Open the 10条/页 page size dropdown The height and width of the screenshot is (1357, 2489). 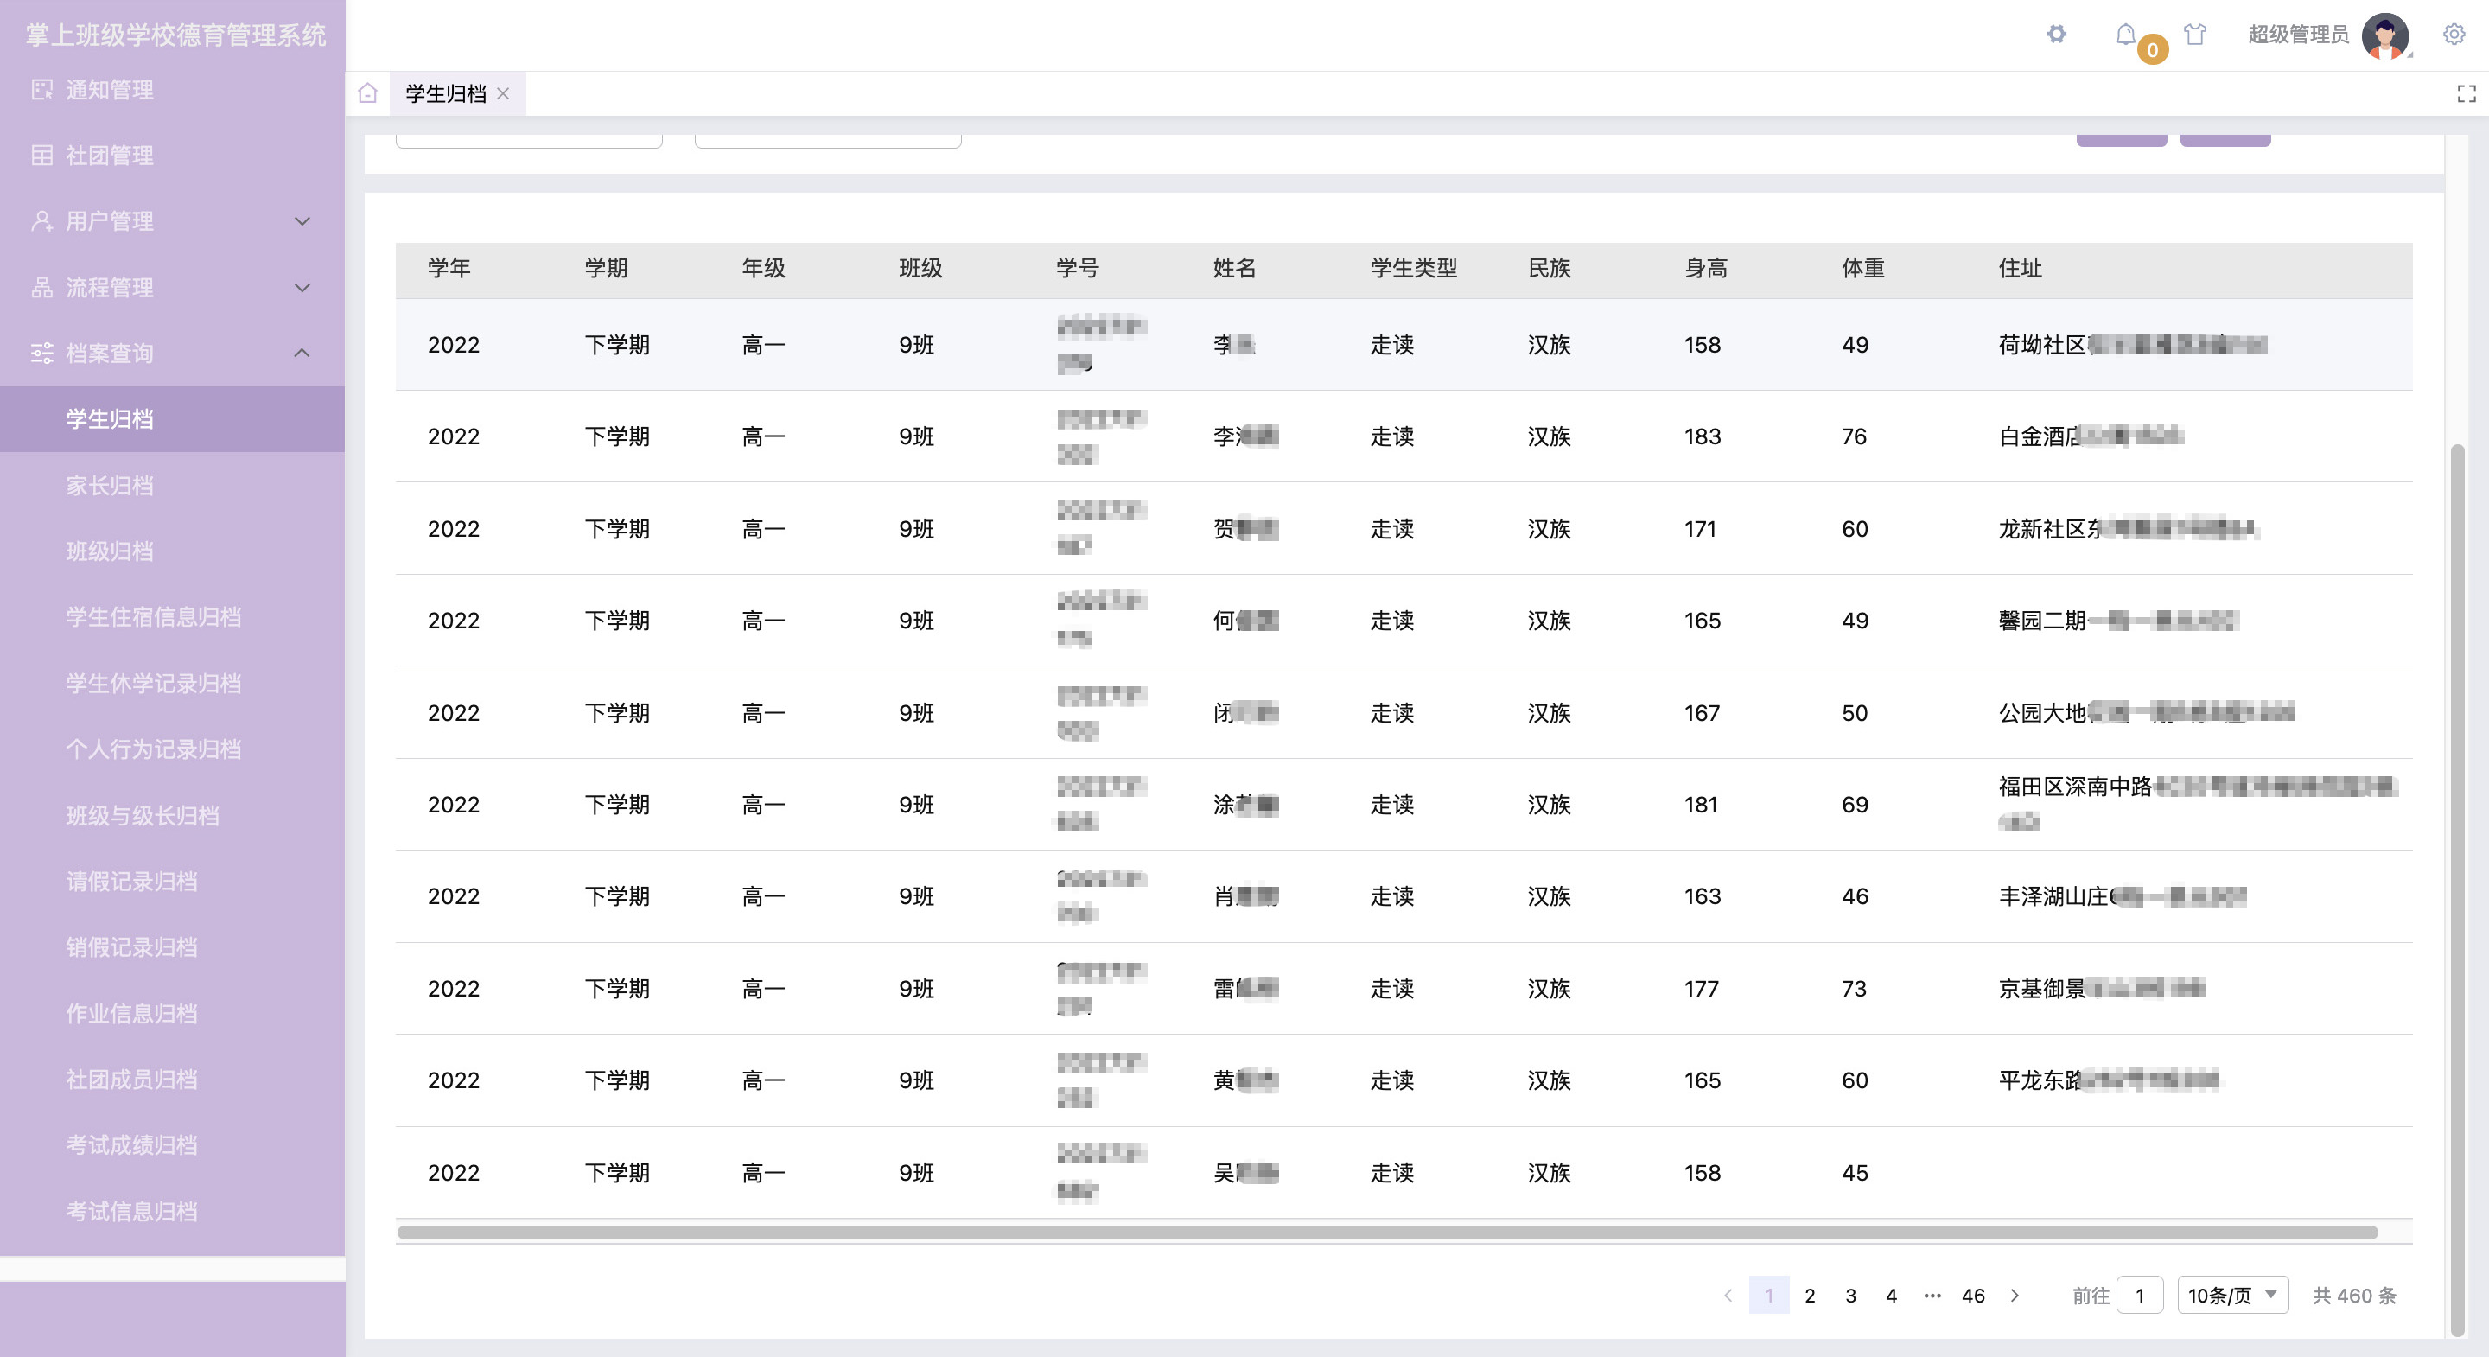coord(2232,1295)
